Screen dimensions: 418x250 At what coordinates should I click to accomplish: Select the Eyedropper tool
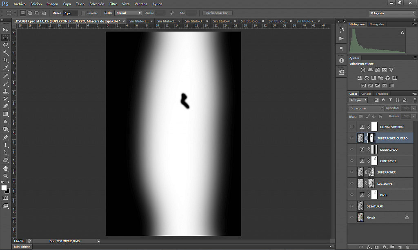click(x=6, y=68)
